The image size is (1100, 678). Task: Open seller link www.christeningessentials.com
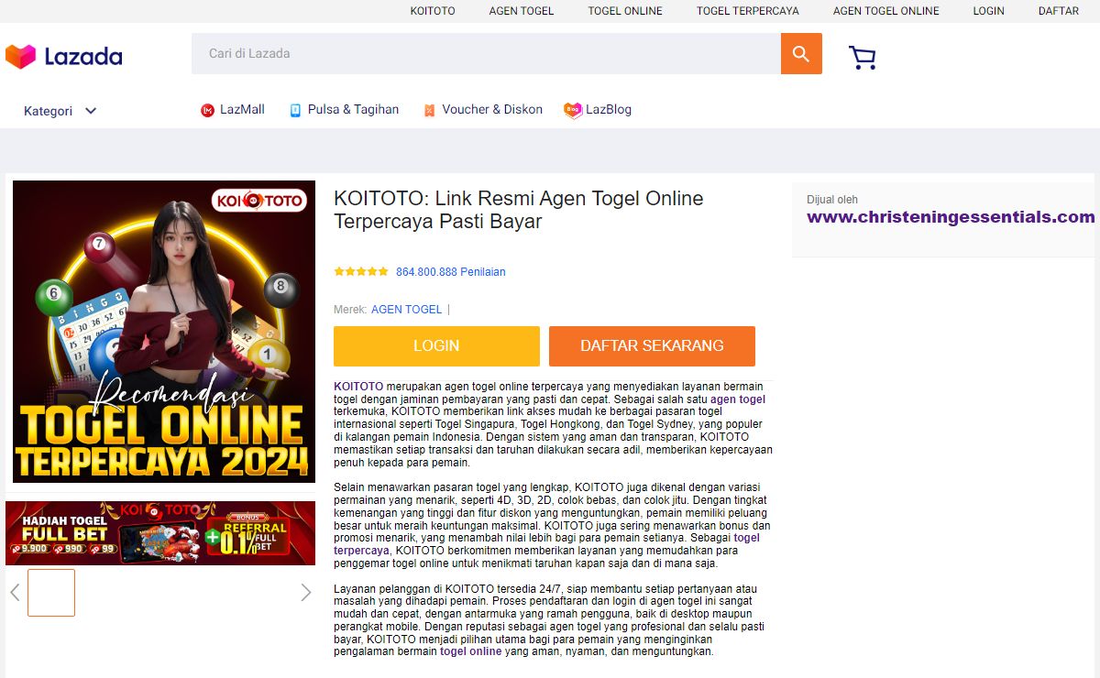(951, 217)
